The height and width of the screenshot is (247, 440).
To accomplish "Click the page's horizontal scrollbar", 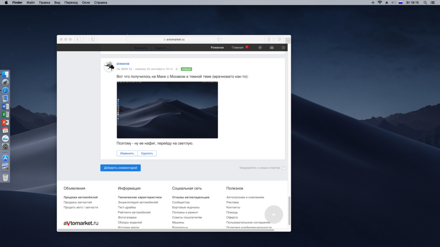I will [165, 230].
